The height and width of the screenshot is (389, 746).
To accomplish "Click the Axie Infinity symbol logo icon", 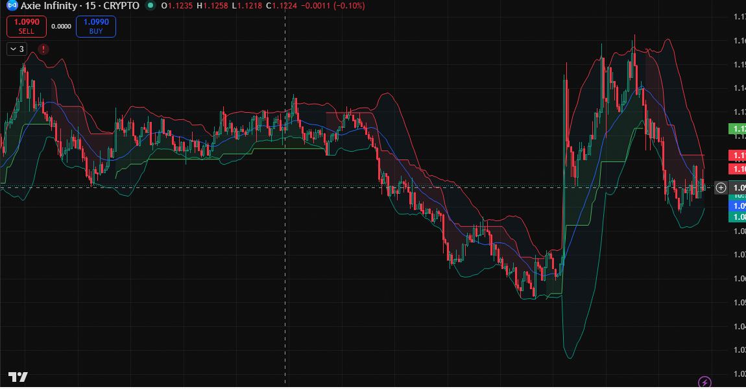I will (x=12, y=6).
